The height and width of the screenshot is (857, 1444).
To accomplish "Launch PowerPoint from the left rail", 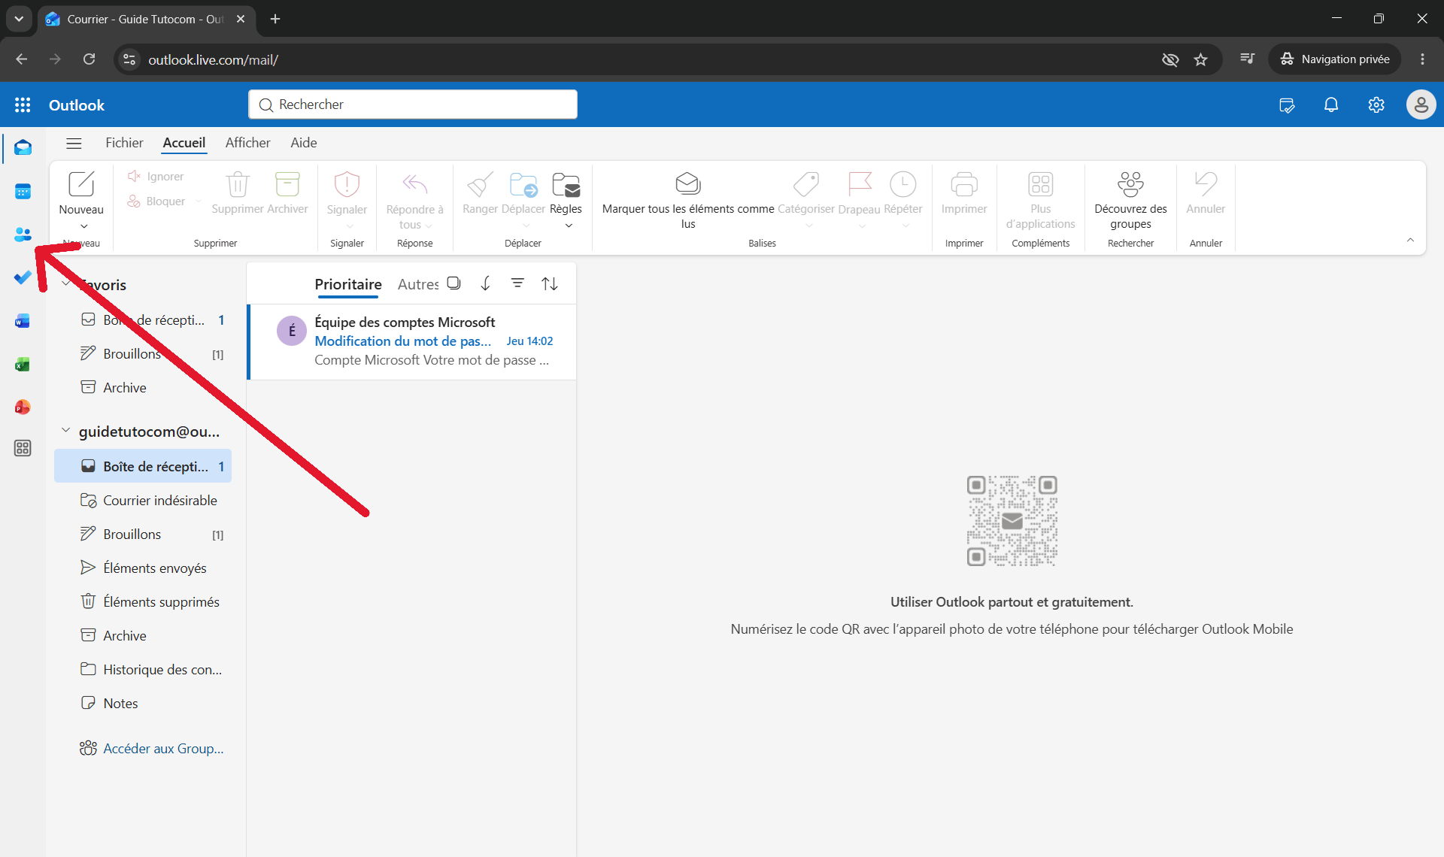I will click(x=23, y=407).
